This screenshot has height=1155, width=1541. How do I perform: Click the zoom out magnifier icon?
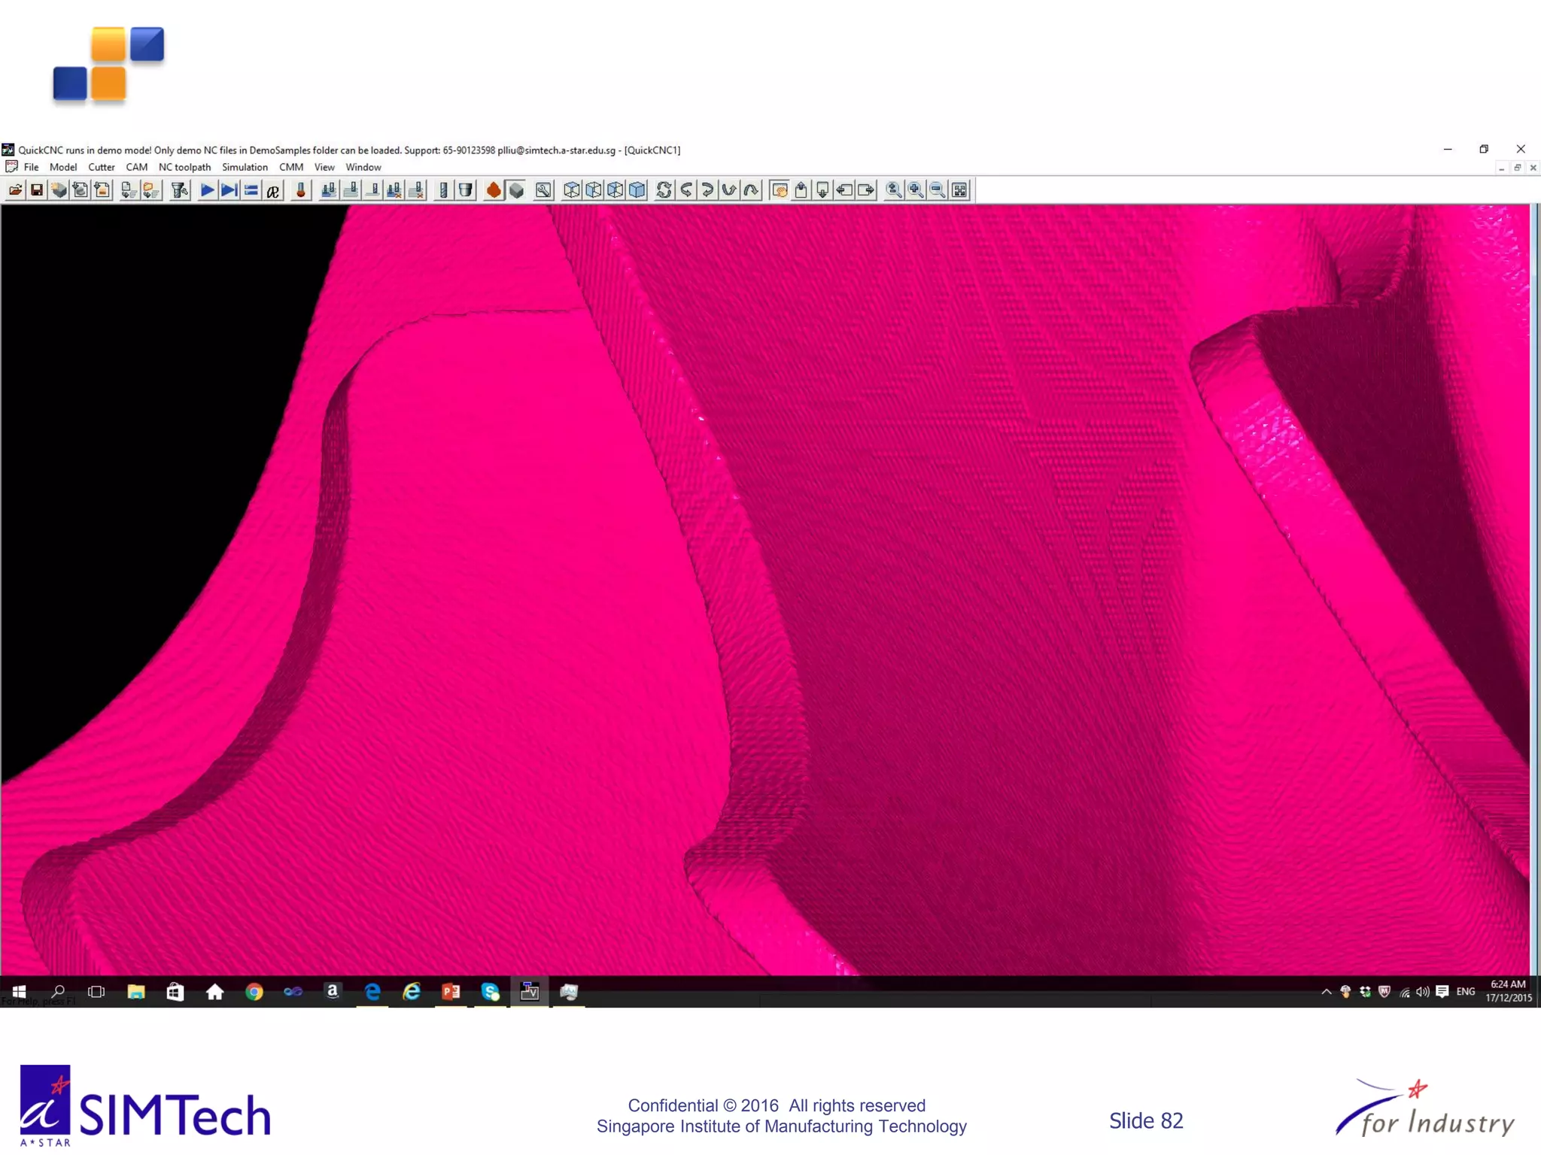[938, 190]
